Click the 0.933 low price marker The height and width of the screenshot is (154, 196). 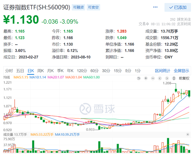[90, 130]
